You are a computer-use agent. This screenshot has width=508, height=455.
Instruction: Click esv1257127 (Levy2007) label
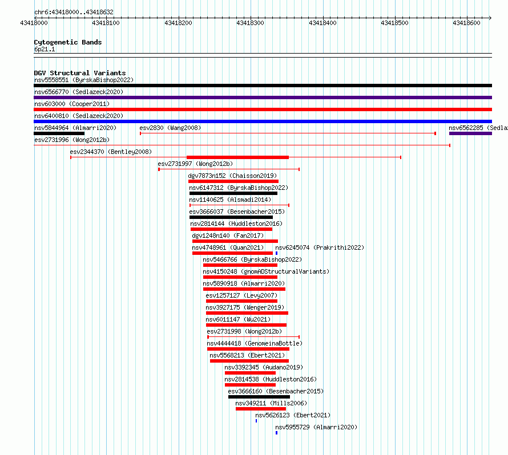(x=241, y=295)
